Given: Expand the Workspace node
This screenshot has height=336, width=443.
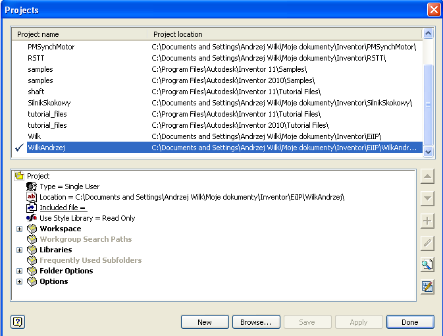Looking at the screenshot, I should coord(19,229).
